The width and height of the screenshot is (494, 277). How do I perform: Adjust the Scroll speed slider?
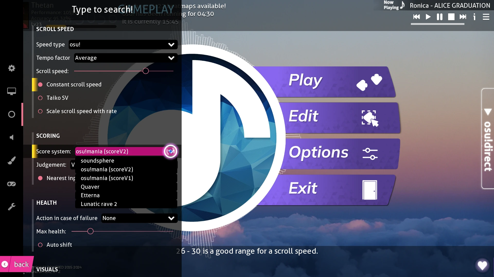coord(123,71)
